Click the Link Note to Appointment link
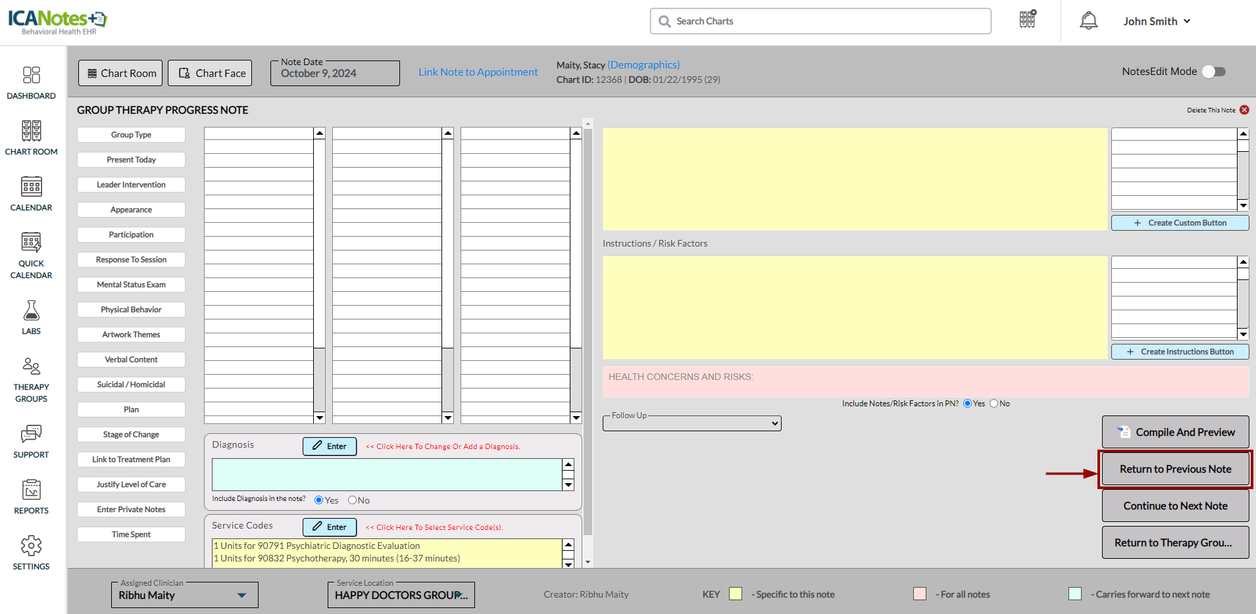Screen dimensions: 1256x614 (x=478, y=72)
